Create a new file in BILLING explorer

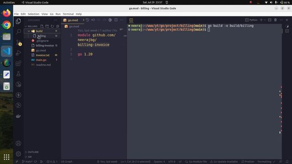[x=42, y=26]
